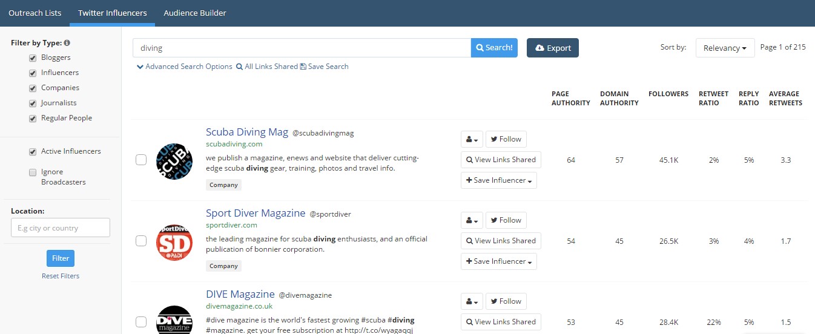Open All Links Shared
The width and height of the screenshot is (815, 334).
pyautogui.click(x=267, y=67)
